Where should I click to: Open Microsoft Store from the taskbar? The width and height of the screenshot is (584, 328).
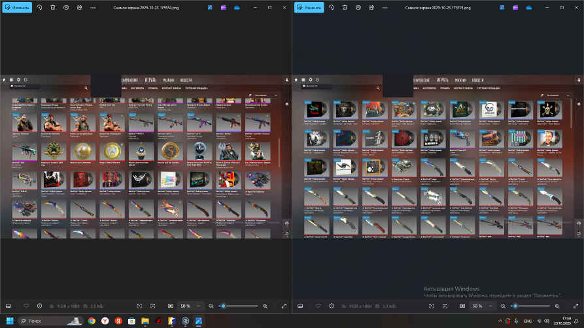(x=132, y=321)
